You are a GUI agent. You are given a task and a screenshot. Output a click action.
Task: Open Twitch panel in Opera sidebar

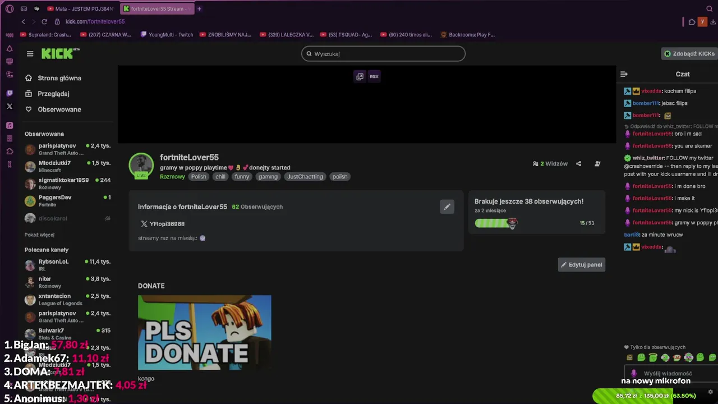[10, 93]
